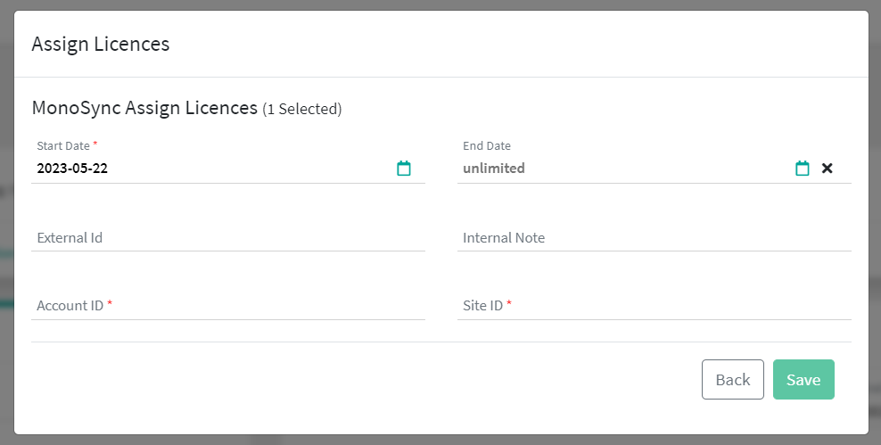Open the Start Date calendar picker
Image resolution: width=881 pixels, height=445 pixels.
tap(404, 168)
